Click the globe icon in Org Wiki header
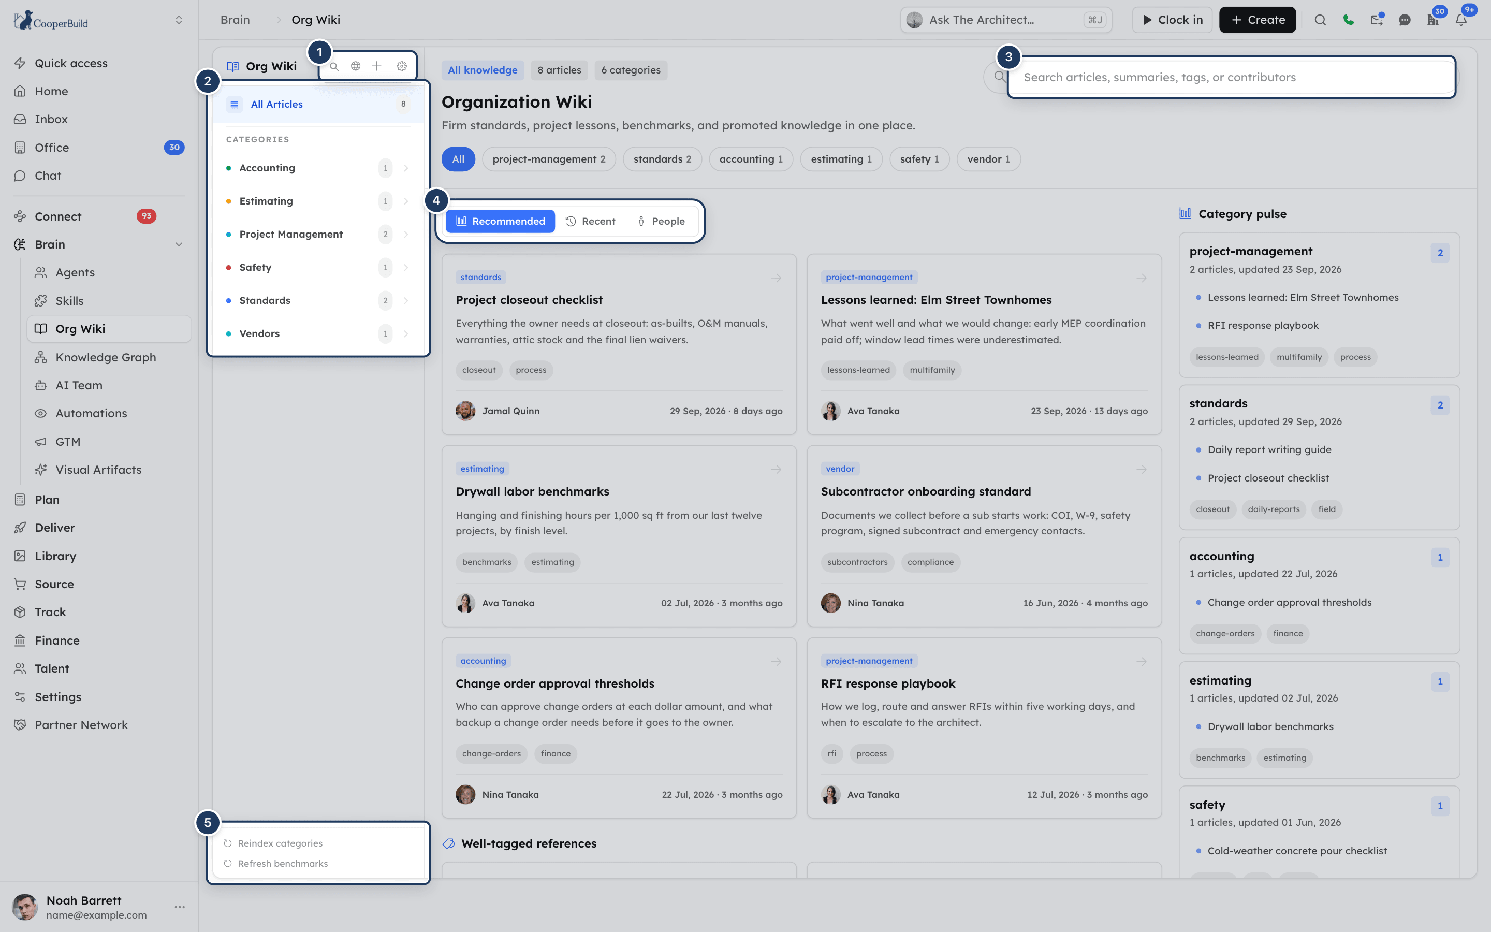This screenshot has width=1491, height=932. 356,66
